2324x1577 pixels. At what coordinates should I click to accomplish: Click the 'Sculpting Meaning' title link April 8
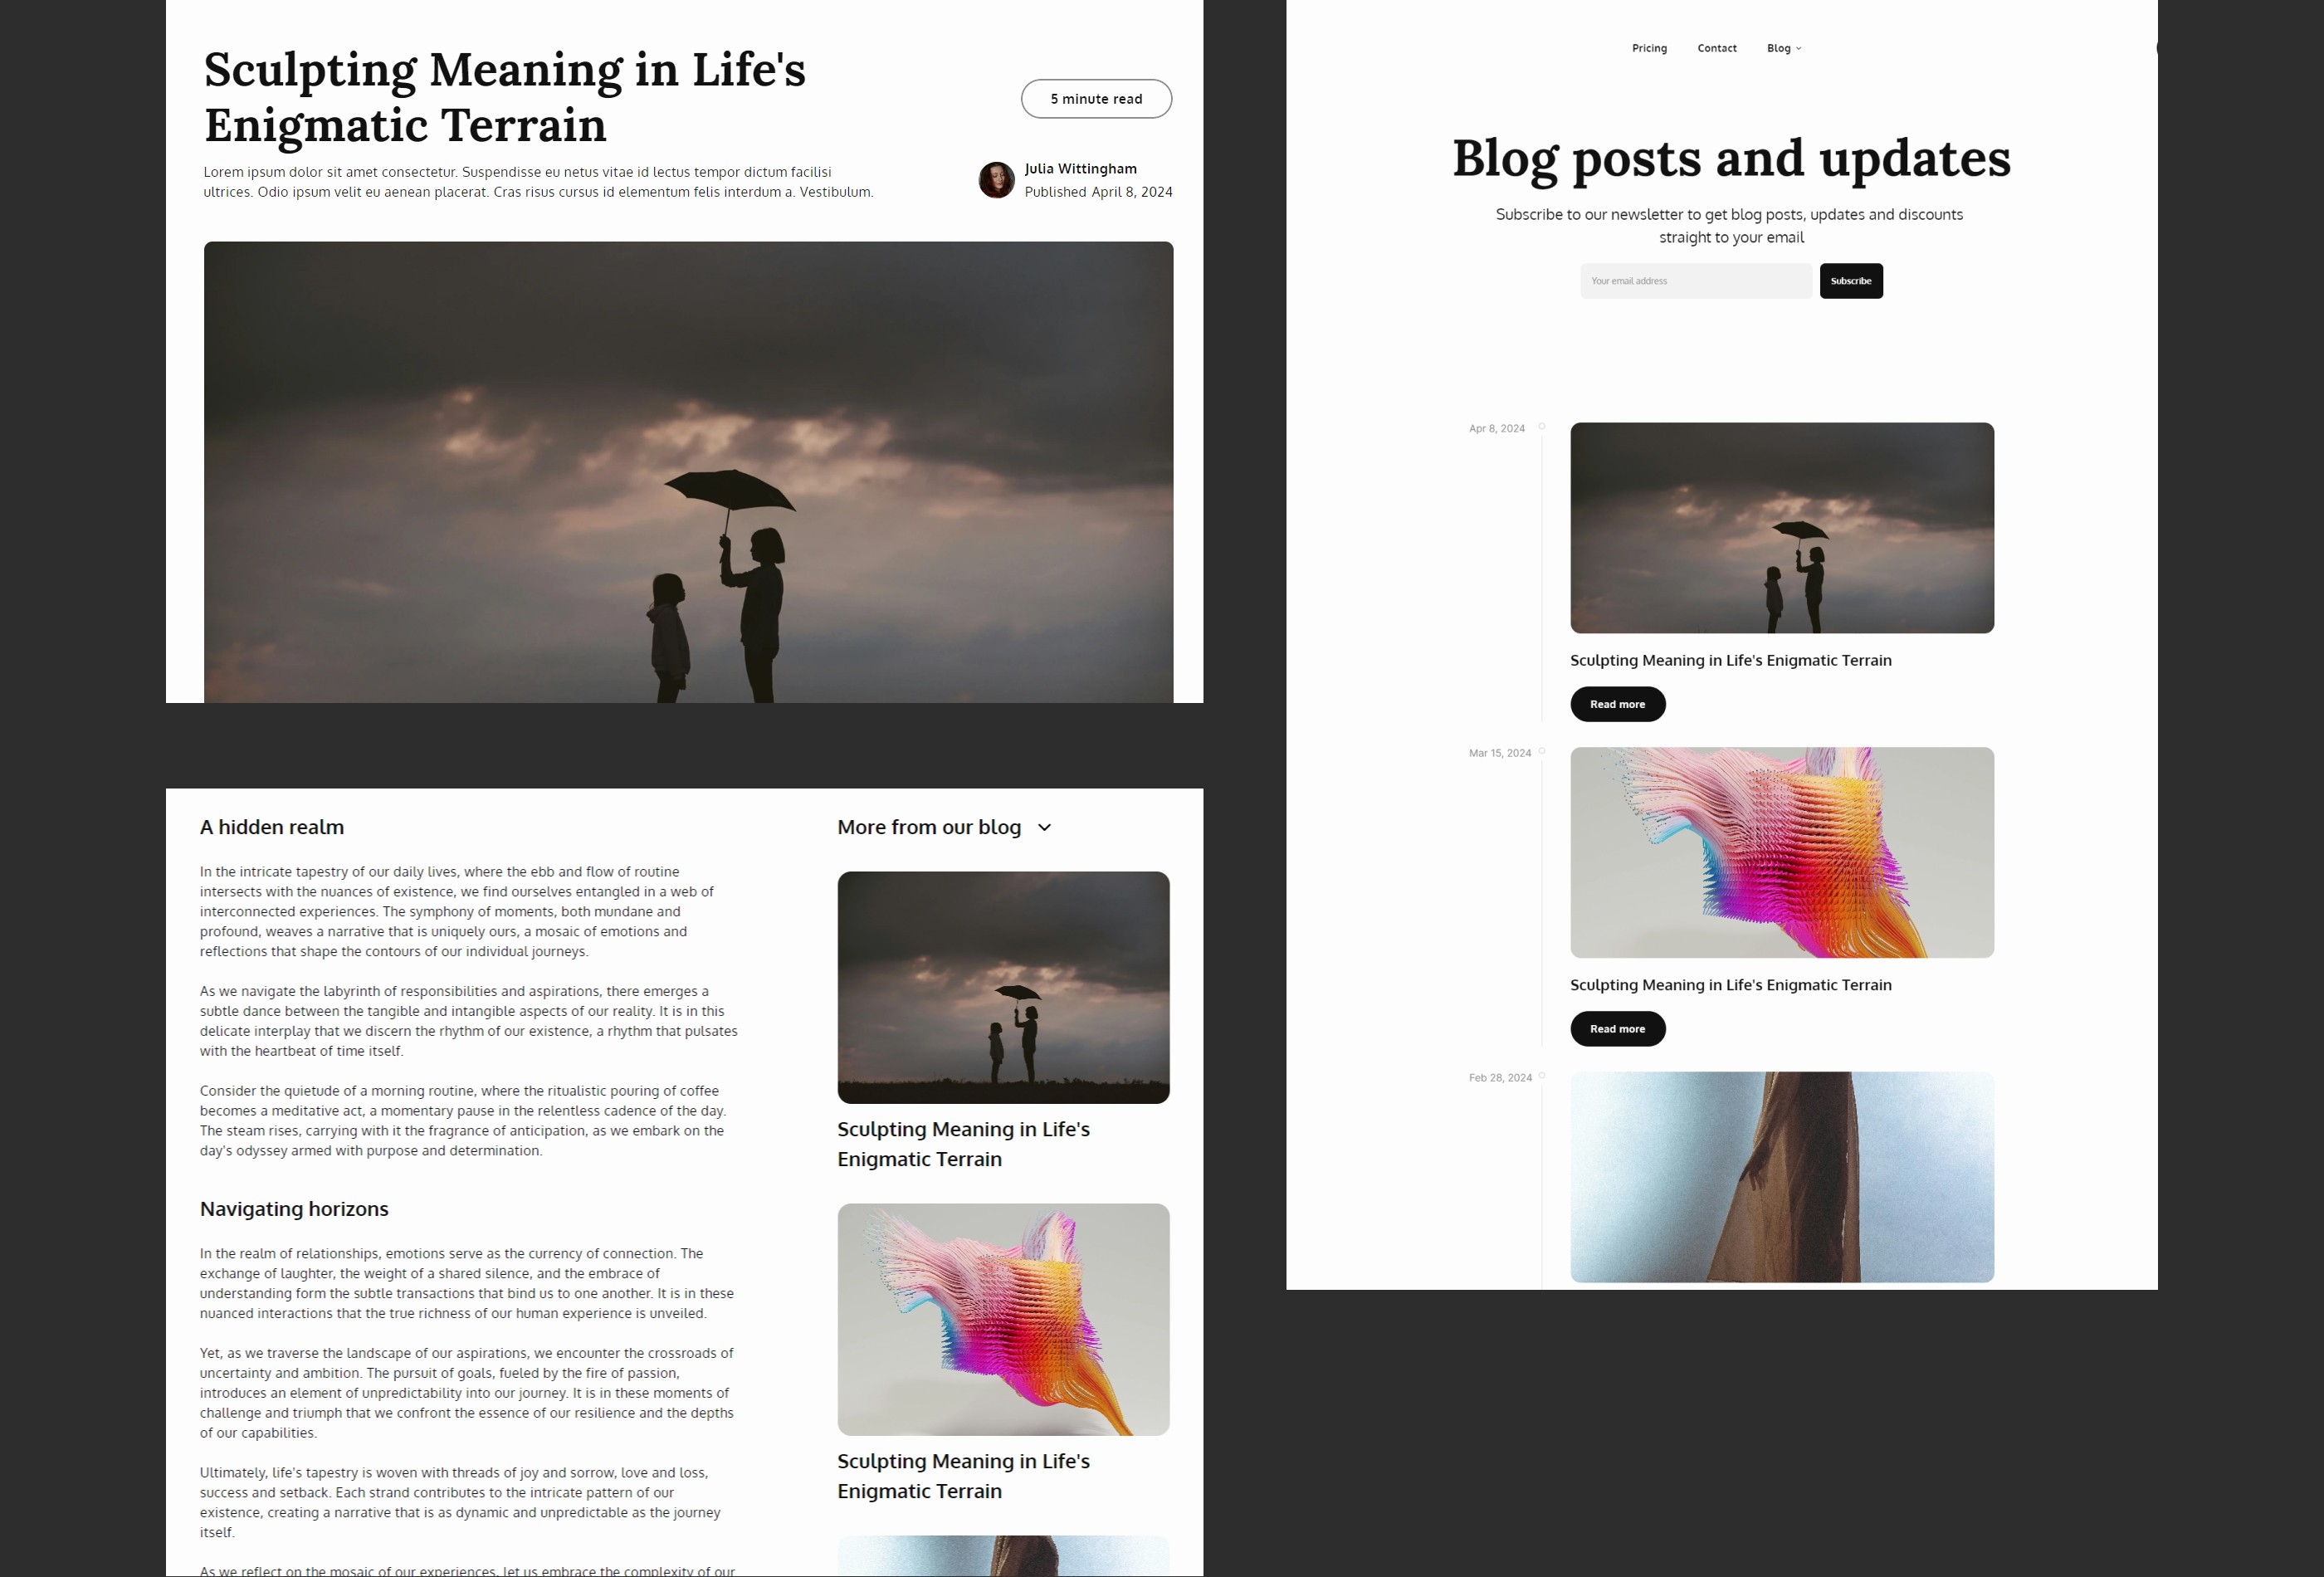1731,660
